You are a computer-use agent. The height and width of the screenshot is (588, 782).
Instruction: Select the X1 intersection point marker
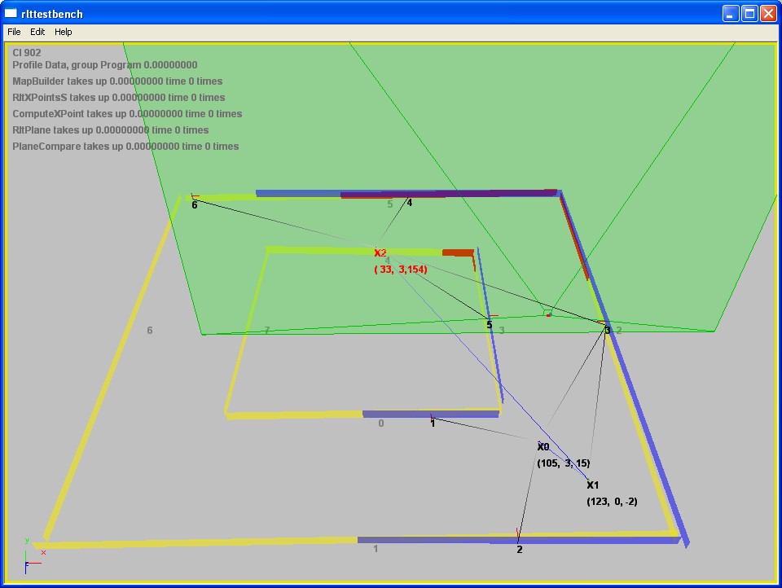[x=593, y=485]
